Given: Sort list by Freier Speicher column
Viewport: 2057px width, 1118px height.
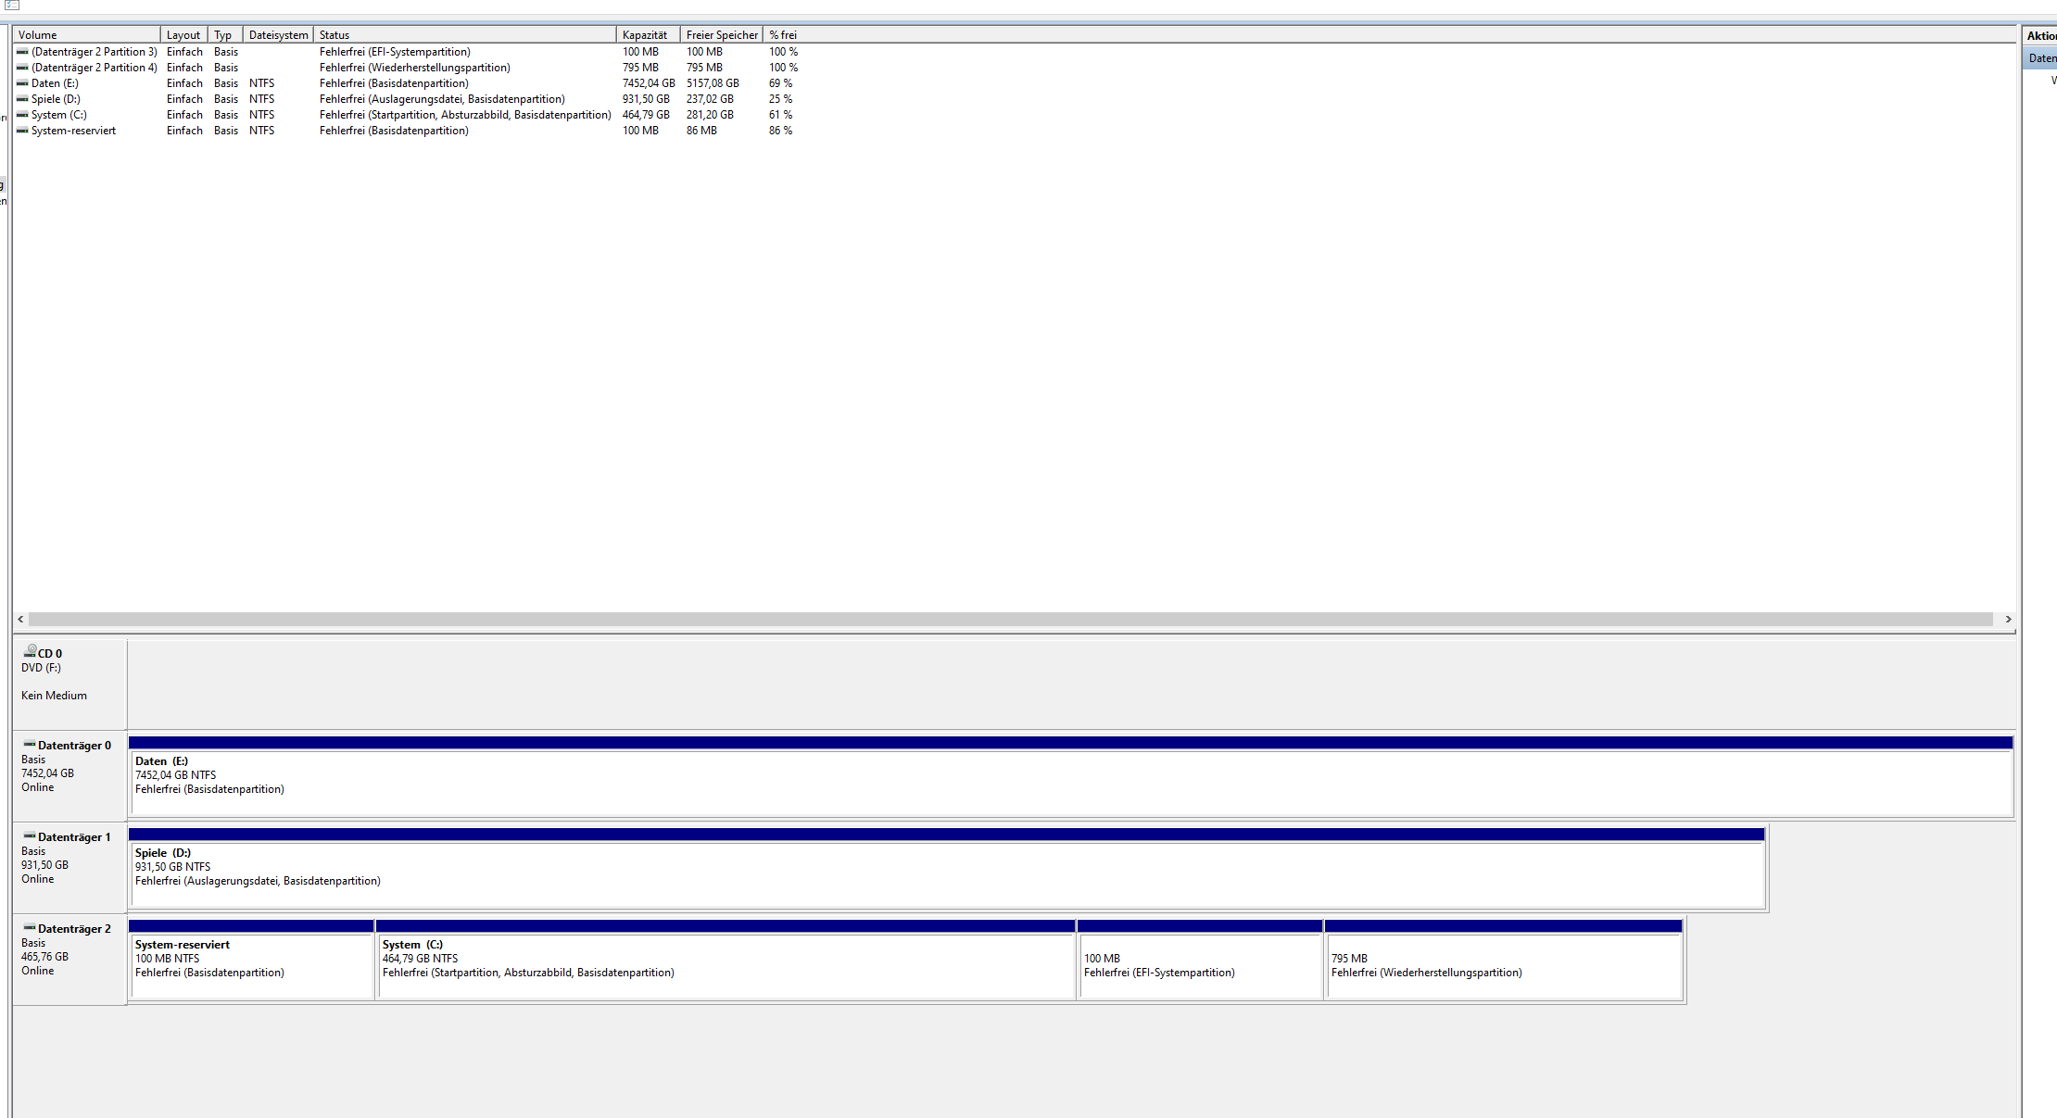Looking at the screenshot, I should 721,35.
